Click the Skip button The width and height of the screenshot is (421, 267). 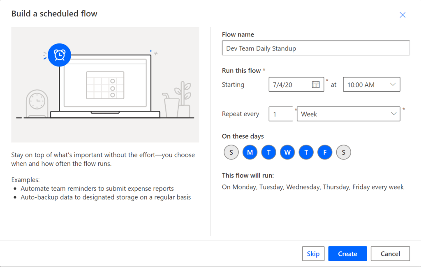313,254
